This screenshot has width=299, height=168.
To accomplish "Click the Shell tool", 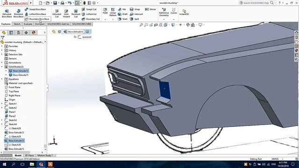I will tap(123, 19).
